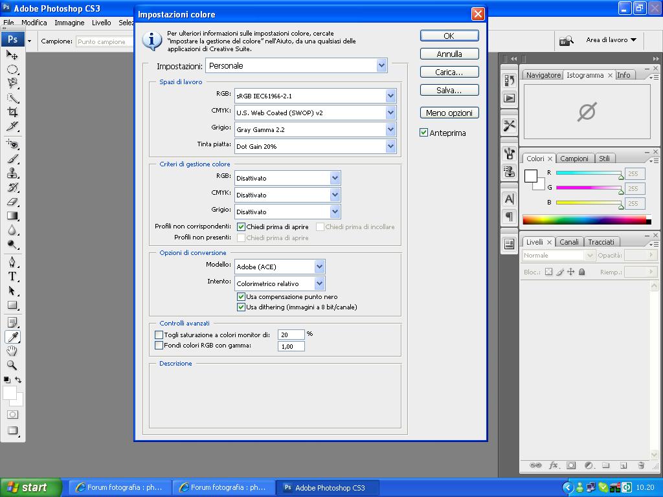Toggle the Anteprima checkbox
Viewport: 663px width, 497px height.
423,133
